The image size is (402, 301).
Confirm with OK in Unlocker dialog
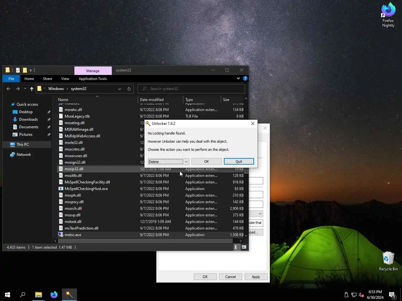click(206, 161)
